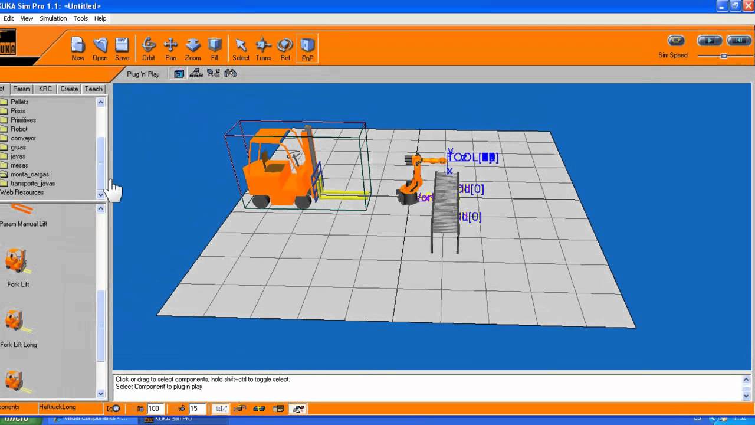
Task: Switch to the Teach tab
Action: coord(93,89)
